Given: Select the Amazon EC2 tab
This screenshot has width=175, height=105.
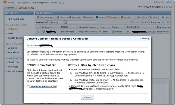Looking at the screenshot, I should point(27,8).
